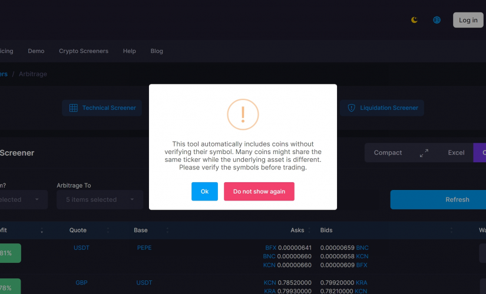This screenshot has height=294, width=486.
Task: Open Technical Screener via its grid icon
Action: (x=74, y=108)
